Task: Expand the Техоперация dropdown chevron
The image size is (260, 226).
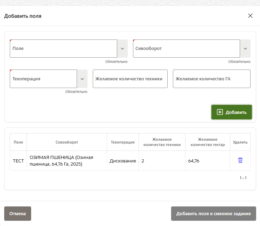Action: (82, 79)
